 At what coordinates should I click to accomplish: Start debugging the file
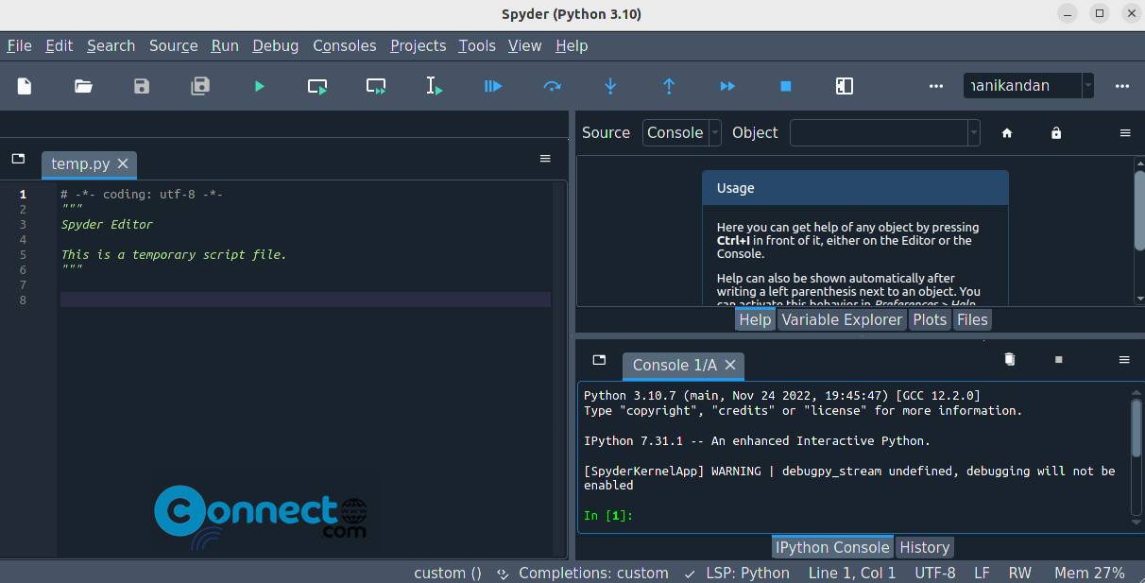[493, 86]
